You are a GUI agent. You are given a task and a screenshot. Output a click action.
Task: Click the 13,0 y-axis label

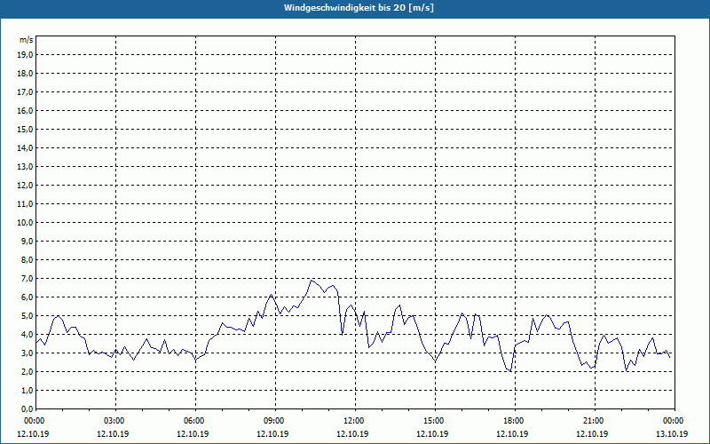coord(25,166)
